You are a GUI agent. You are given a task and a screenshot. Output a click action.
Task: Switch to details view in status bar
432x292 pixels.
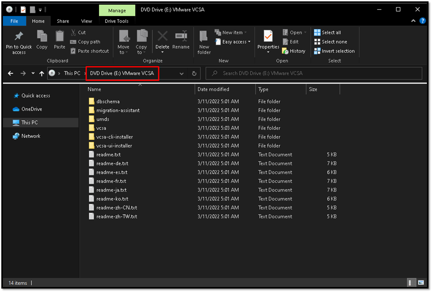coord(411,283)
